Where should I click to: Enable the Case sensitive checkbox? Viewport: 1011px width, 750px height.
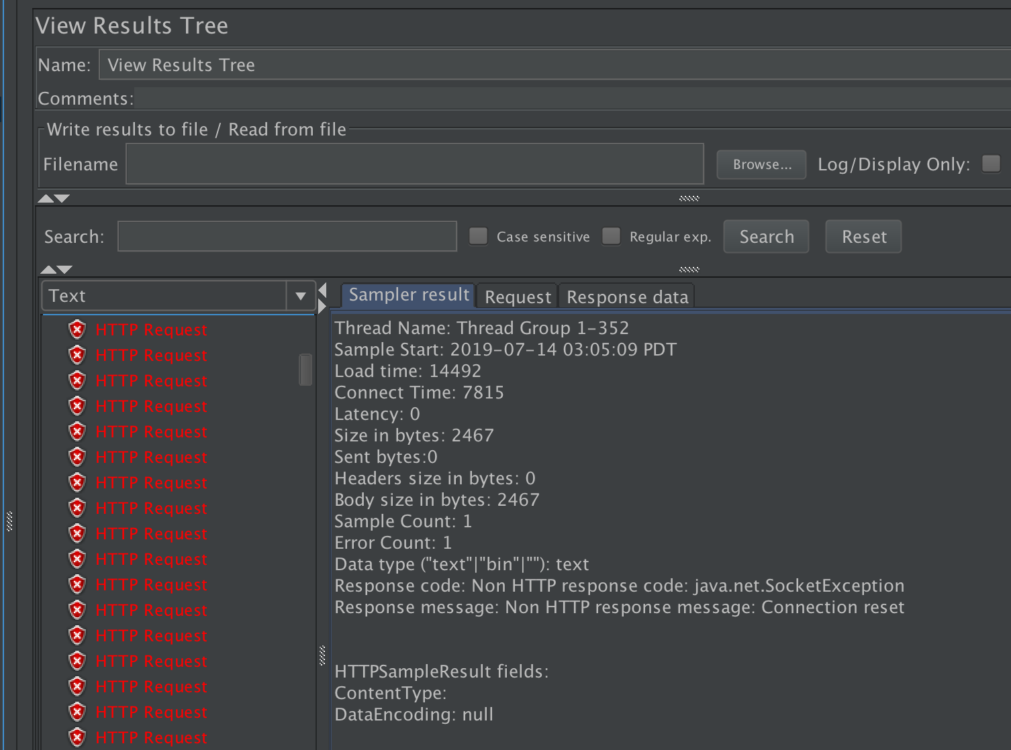478,236
